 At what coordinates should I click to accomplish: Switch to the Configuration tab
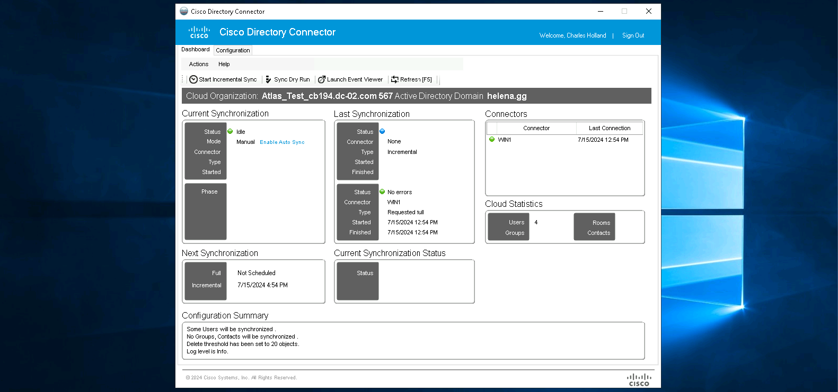pyautogui.click(x=233, y=50)
